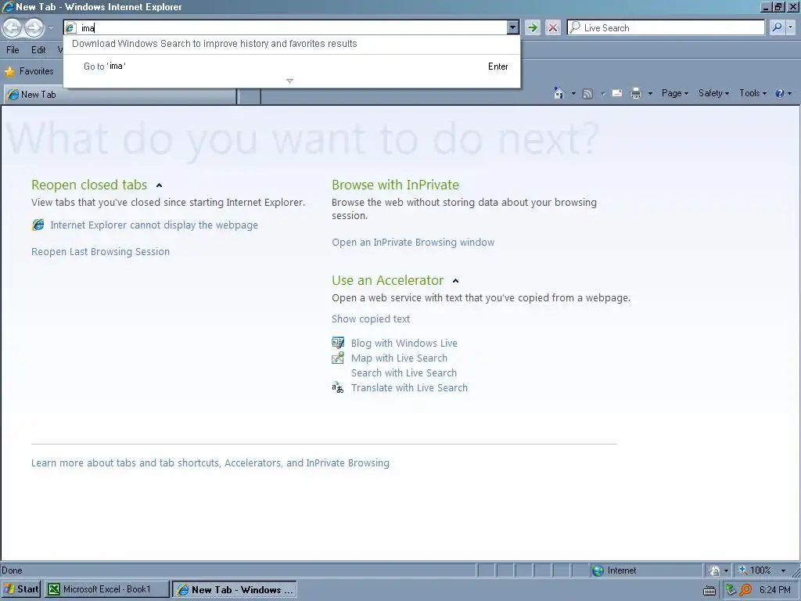Click the Forward navigation arrow button
Screen dimensions: 801x601
34,27
